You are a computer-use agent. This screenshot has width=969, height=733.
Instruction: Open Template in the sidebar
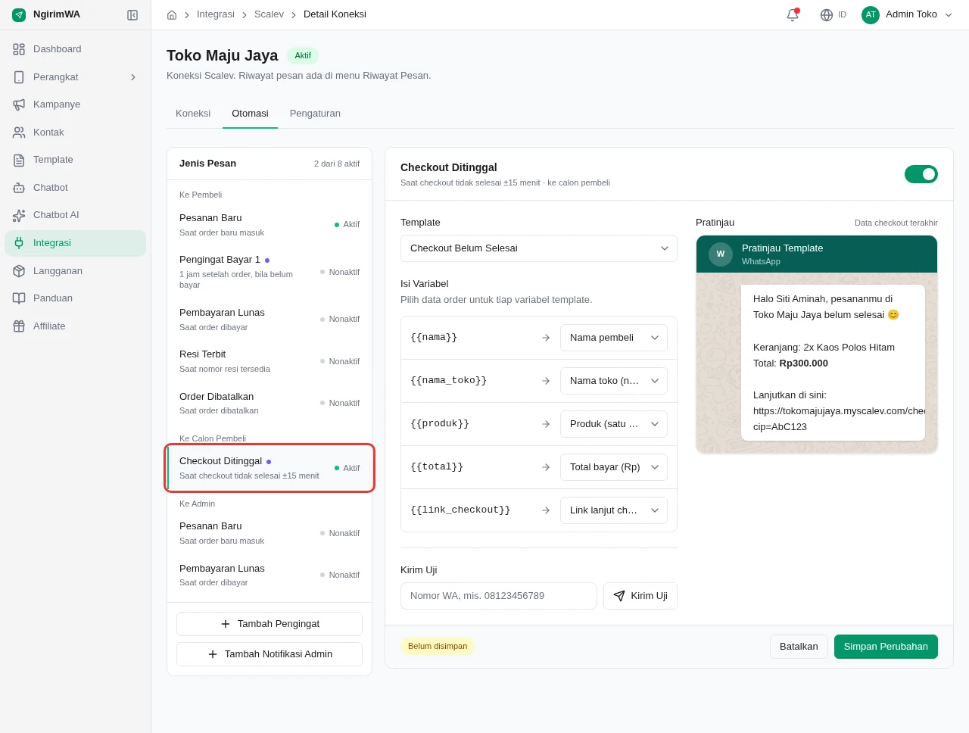tap(75, 160)
